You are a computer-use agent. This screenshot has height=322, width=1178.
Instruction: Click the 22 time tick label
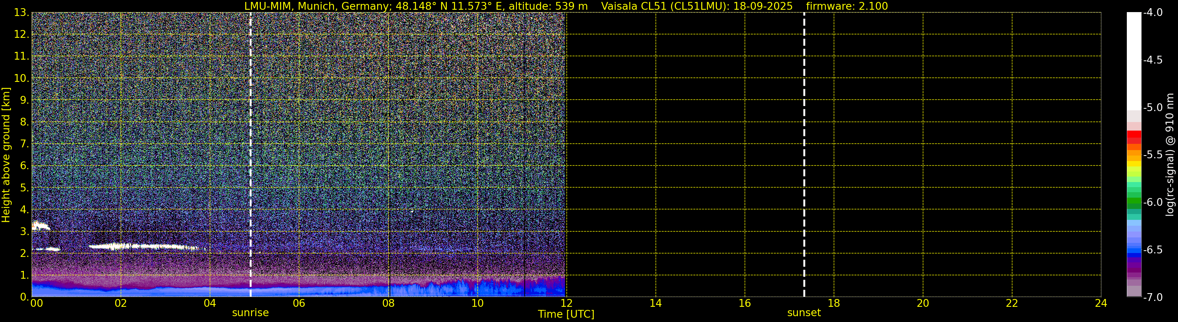click(x=1012, y=303)
